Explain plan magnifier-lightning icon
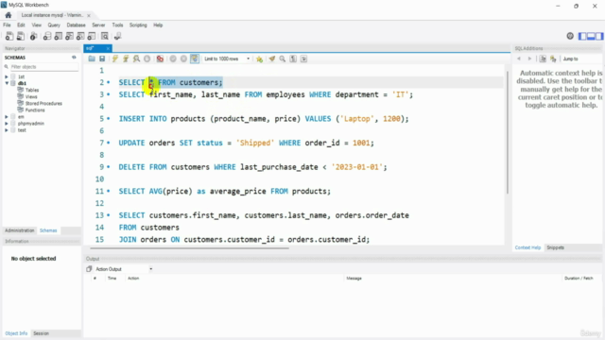The width and height of the screenshot is (605, 340). pyautogui.click(x=136, y=59)
